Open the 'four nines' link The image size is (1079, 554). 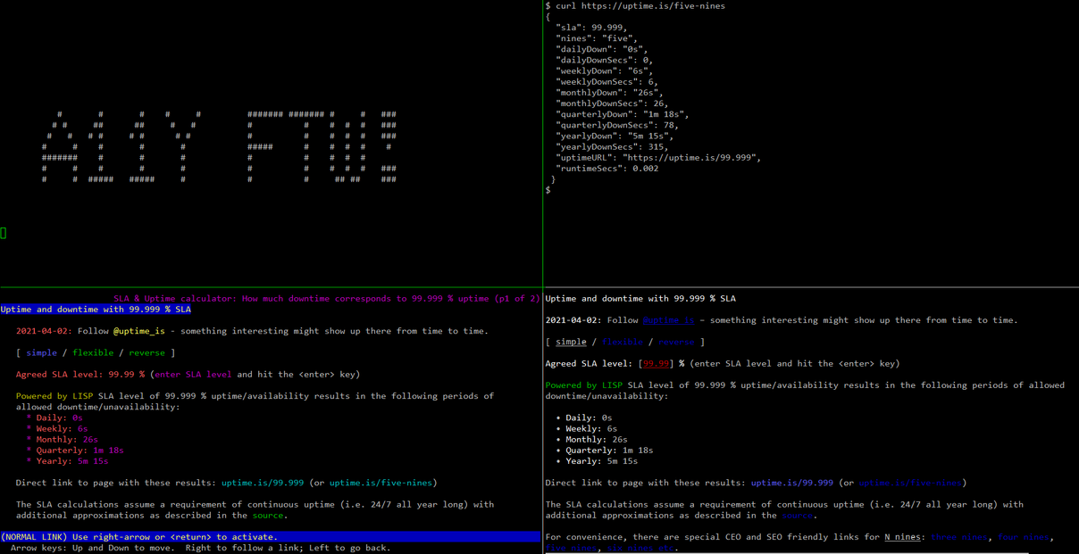[1023, 537]
